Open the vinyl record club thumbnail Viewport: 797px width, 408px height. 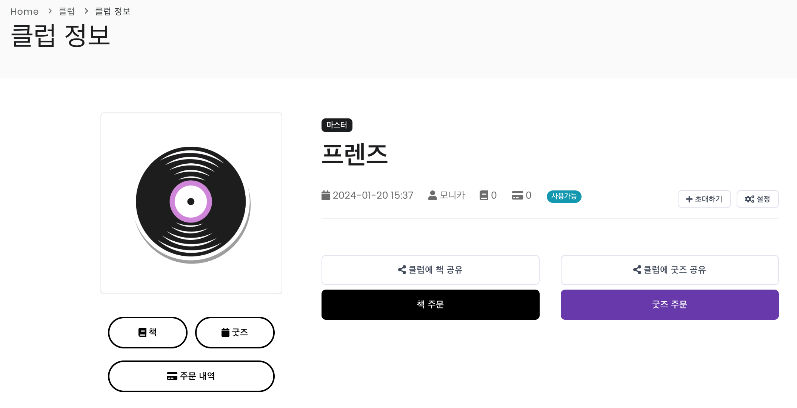[x=191, y=203]
